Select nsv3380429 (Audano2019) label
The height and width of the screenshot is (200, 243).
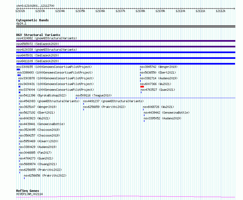click(x=38, y=147)
